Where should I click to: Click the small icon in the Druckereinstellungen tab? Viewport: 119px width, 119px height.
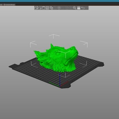click(4, 4)
